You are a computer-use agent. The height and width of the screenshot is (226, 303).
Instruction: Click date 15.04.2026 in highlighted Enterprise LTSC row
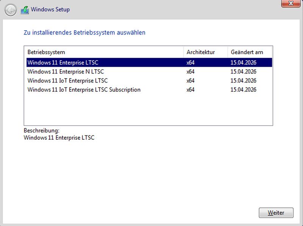[x=243, y=62]
